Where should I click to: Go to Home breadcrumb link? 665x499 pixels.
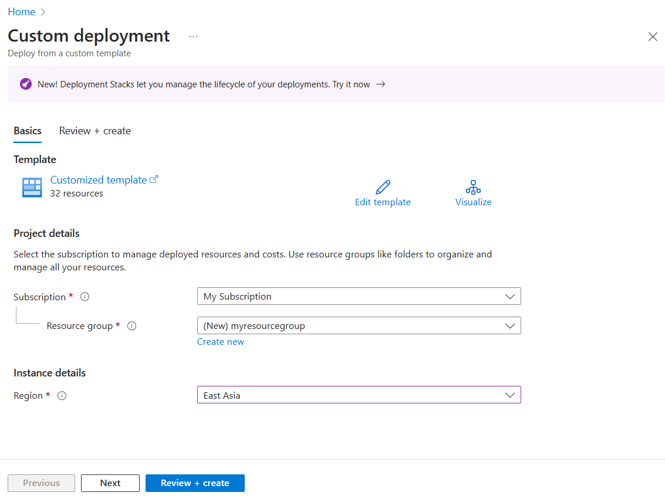pyautogui.click(x=21, y=12)
